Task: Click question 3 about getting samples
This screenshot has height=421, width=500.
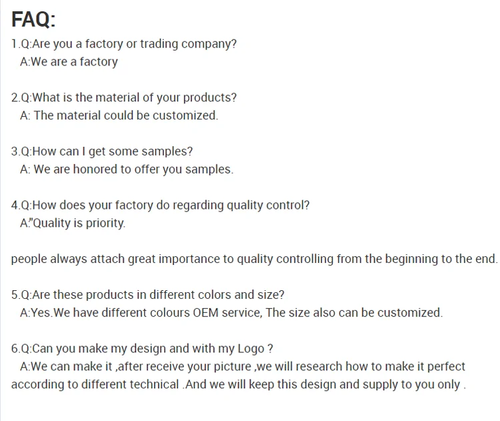Action: click(102, 151)
